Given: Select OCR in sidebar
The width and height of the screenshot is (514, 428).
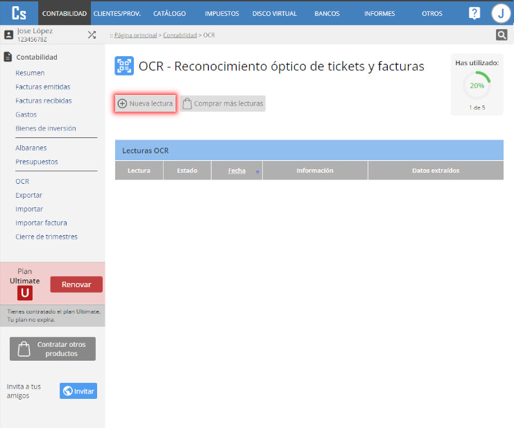Looking at the screenshot, I should [22, 181].
